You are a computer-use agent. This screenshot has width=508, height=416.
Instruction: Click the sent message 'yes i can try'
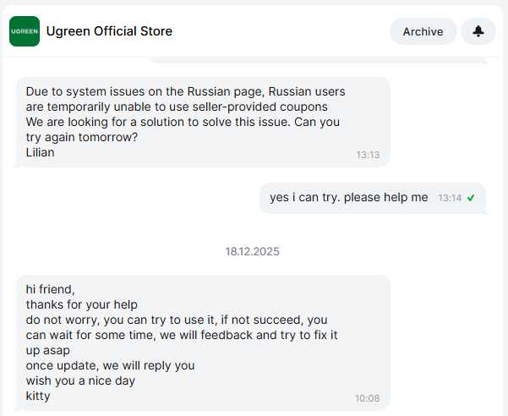[348, 198]
